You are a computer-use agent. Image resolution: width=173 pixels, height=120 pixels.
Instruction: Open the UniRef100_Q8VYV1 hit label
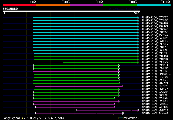tap(155, 83)
